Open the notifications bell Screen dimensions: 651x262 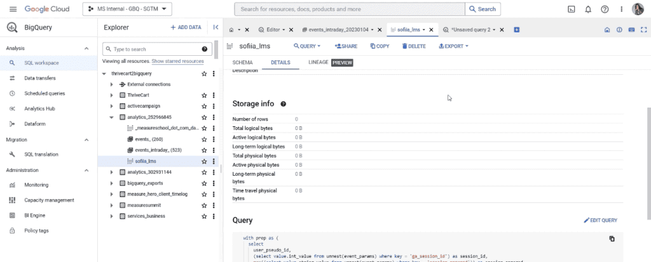pos(588,9)
